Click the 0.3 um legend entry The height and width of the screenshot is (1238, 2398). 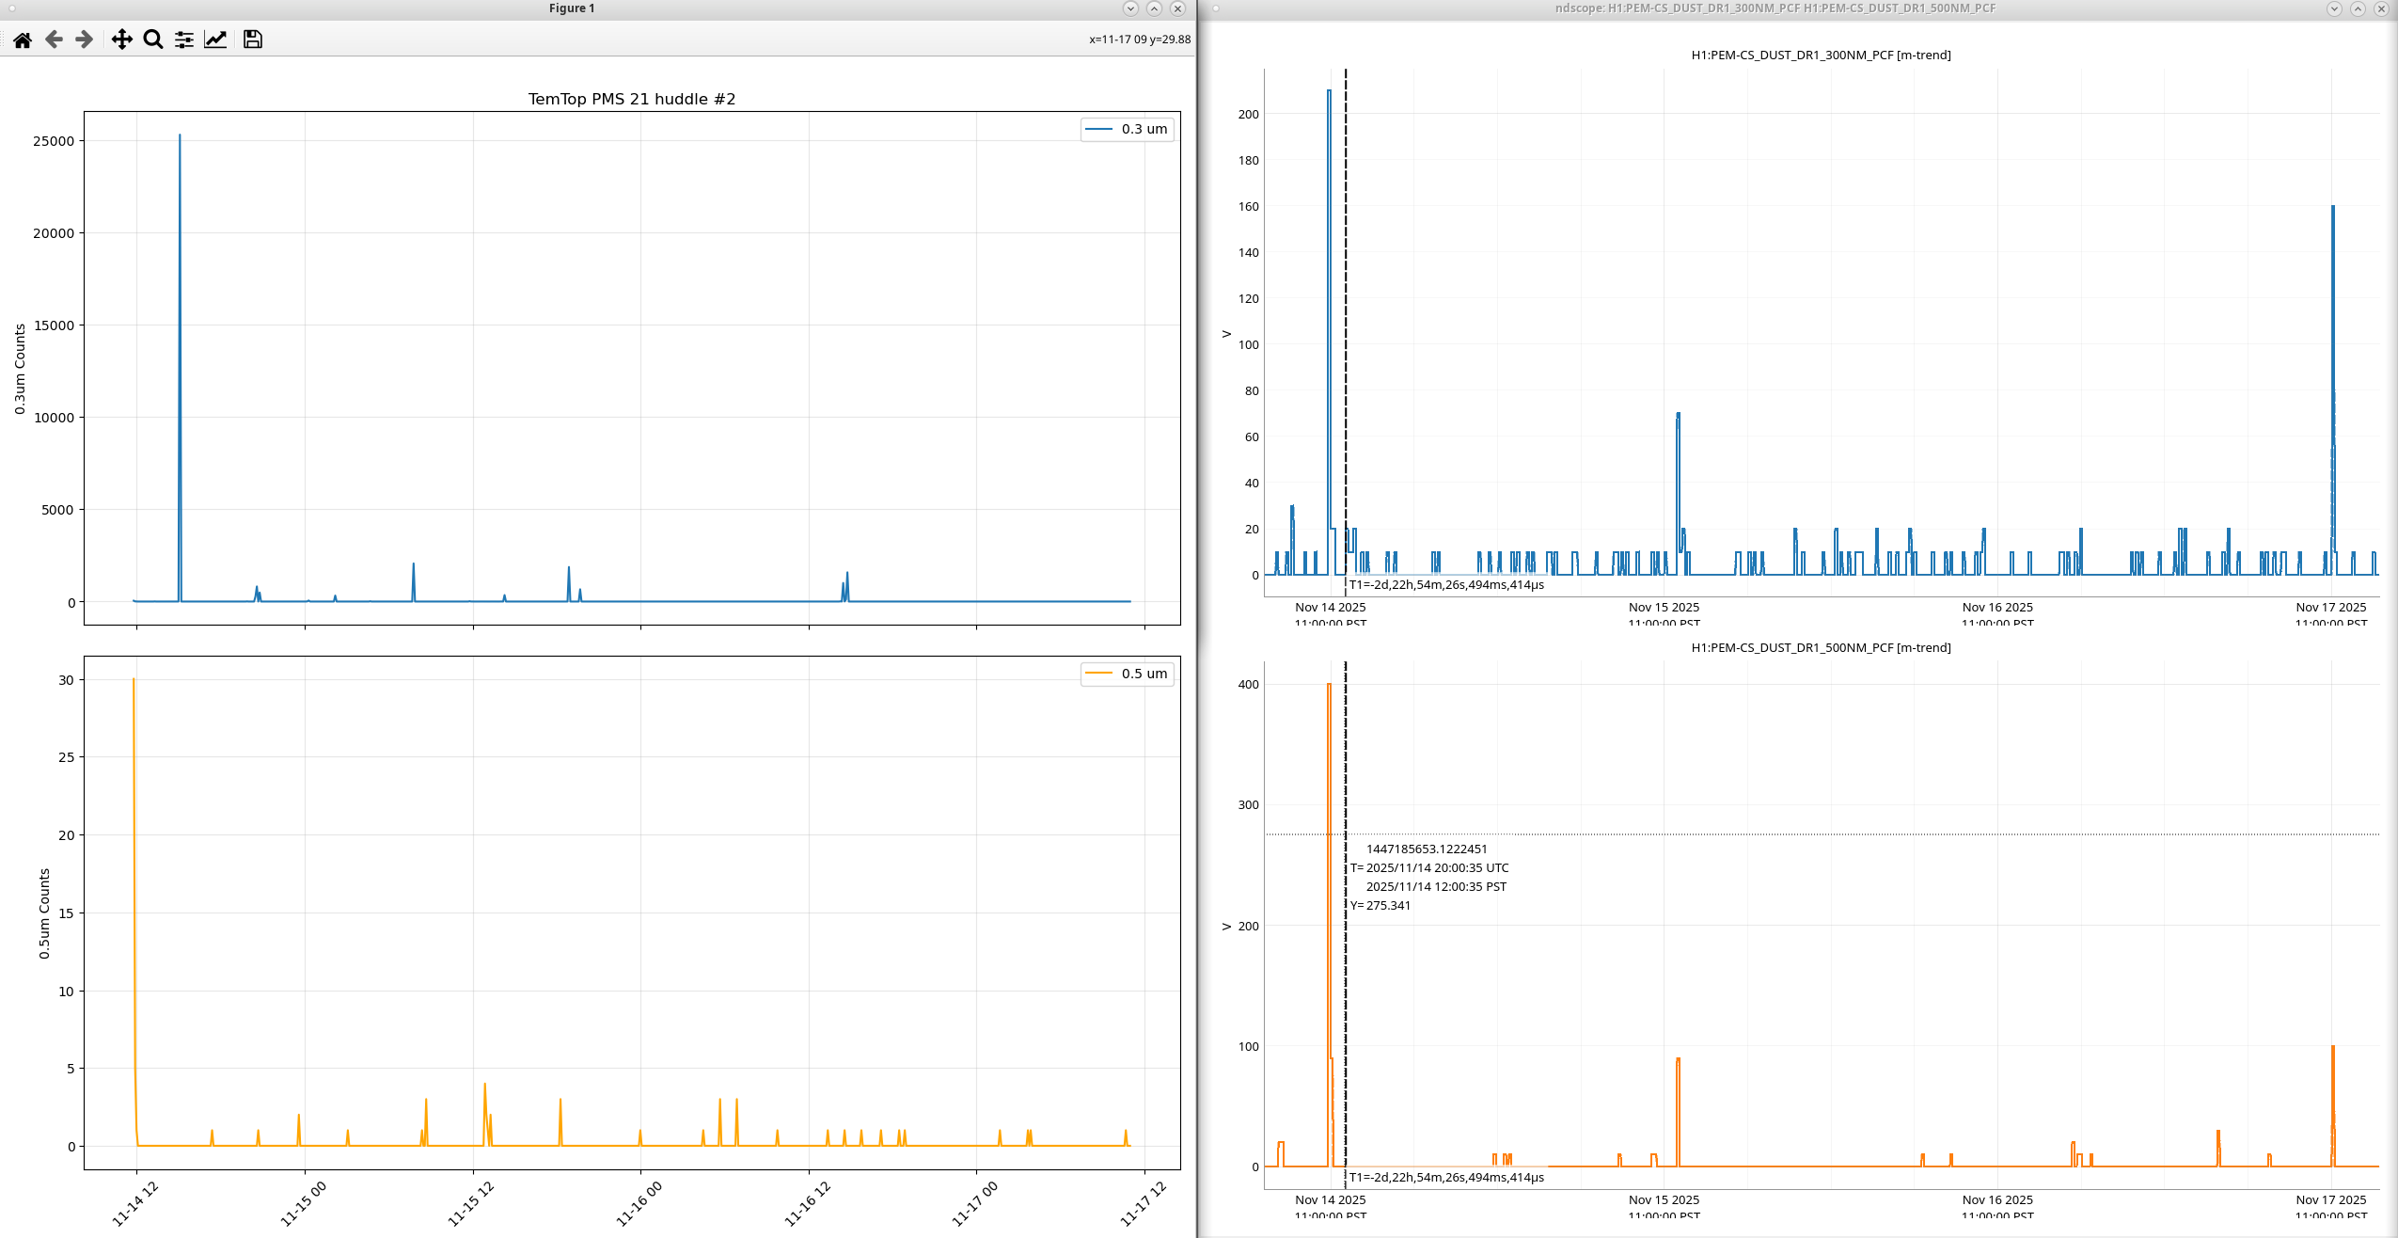1144,129
